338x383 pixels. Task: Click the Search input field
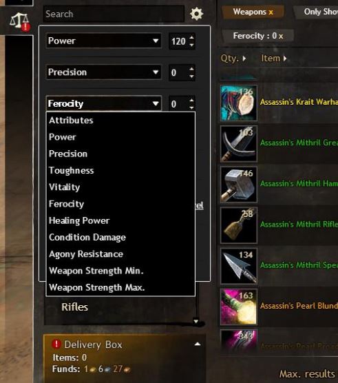[x=114, y=14]
